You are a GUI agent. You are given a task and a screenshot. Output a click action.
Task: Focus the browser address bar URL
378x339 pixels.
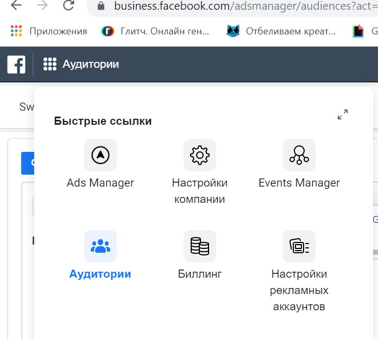pos(246,6)
